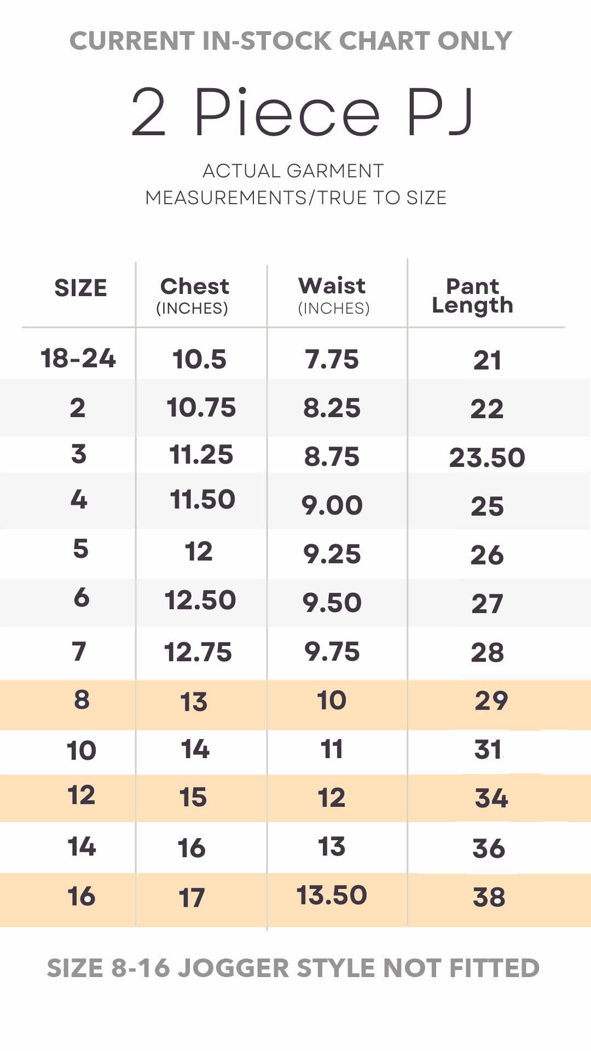Screen dimensions: 591x1051
Task: Click pant length 31 in size 10 row
Action: 488,750
